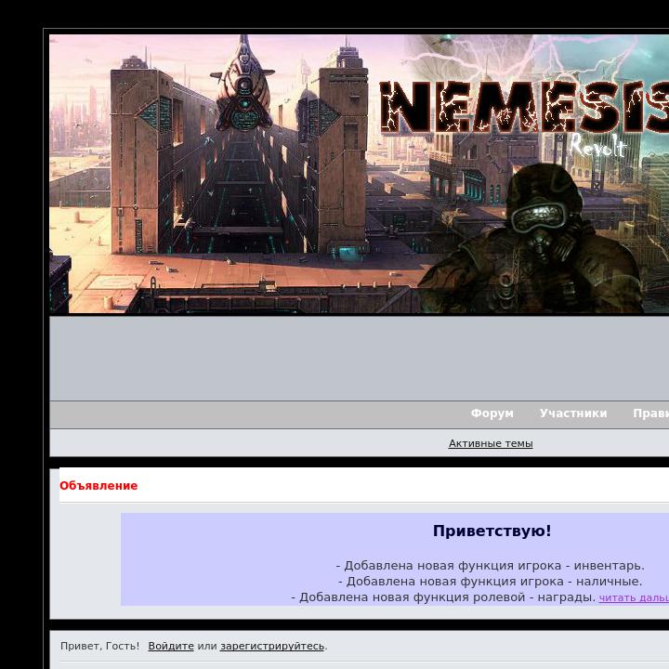Click the Привет, Гость! greeting text
Screen dimensions: 669x669
[x=99, y=646]
